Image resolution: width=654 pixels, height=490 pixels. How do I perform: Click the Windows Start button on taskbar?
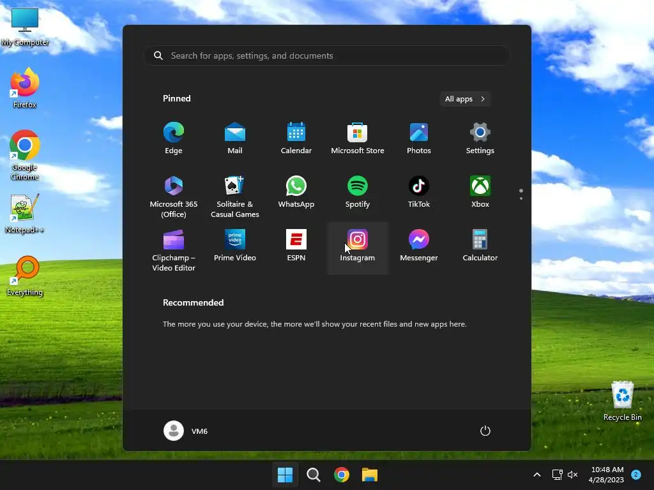tap(285, 475)
